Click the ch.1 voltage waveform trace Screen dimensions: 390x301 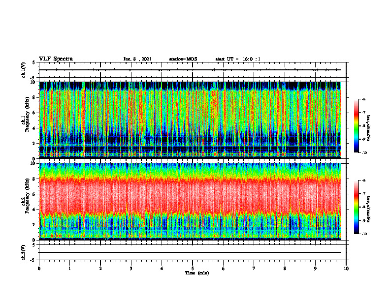click(190, 70)
